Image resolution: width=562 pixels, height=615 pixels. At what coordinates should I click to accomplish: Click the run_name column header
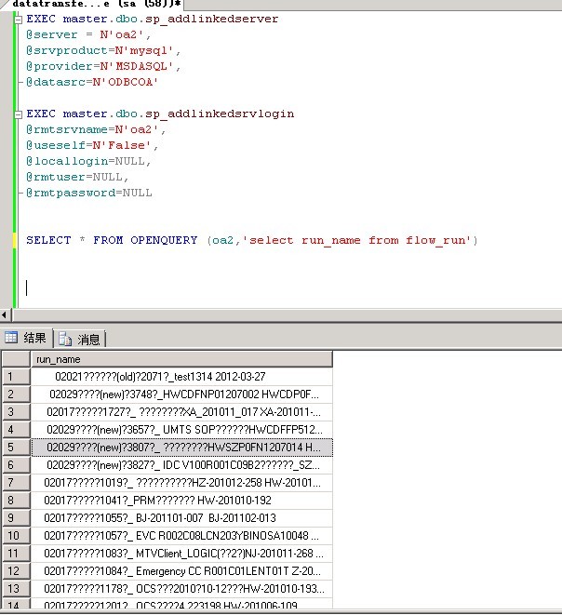(181, 359)
